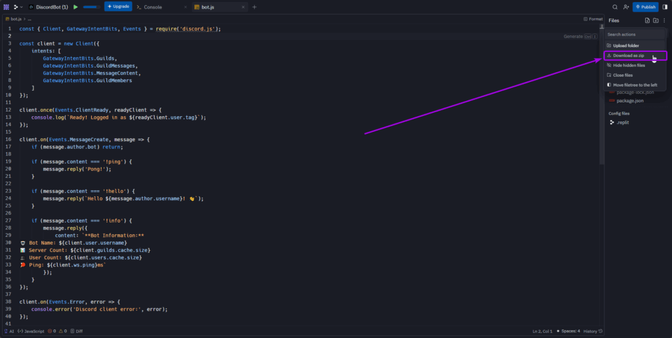Select Download as zip menu item
Screen dimensions: 672x338
coord(628,56)
